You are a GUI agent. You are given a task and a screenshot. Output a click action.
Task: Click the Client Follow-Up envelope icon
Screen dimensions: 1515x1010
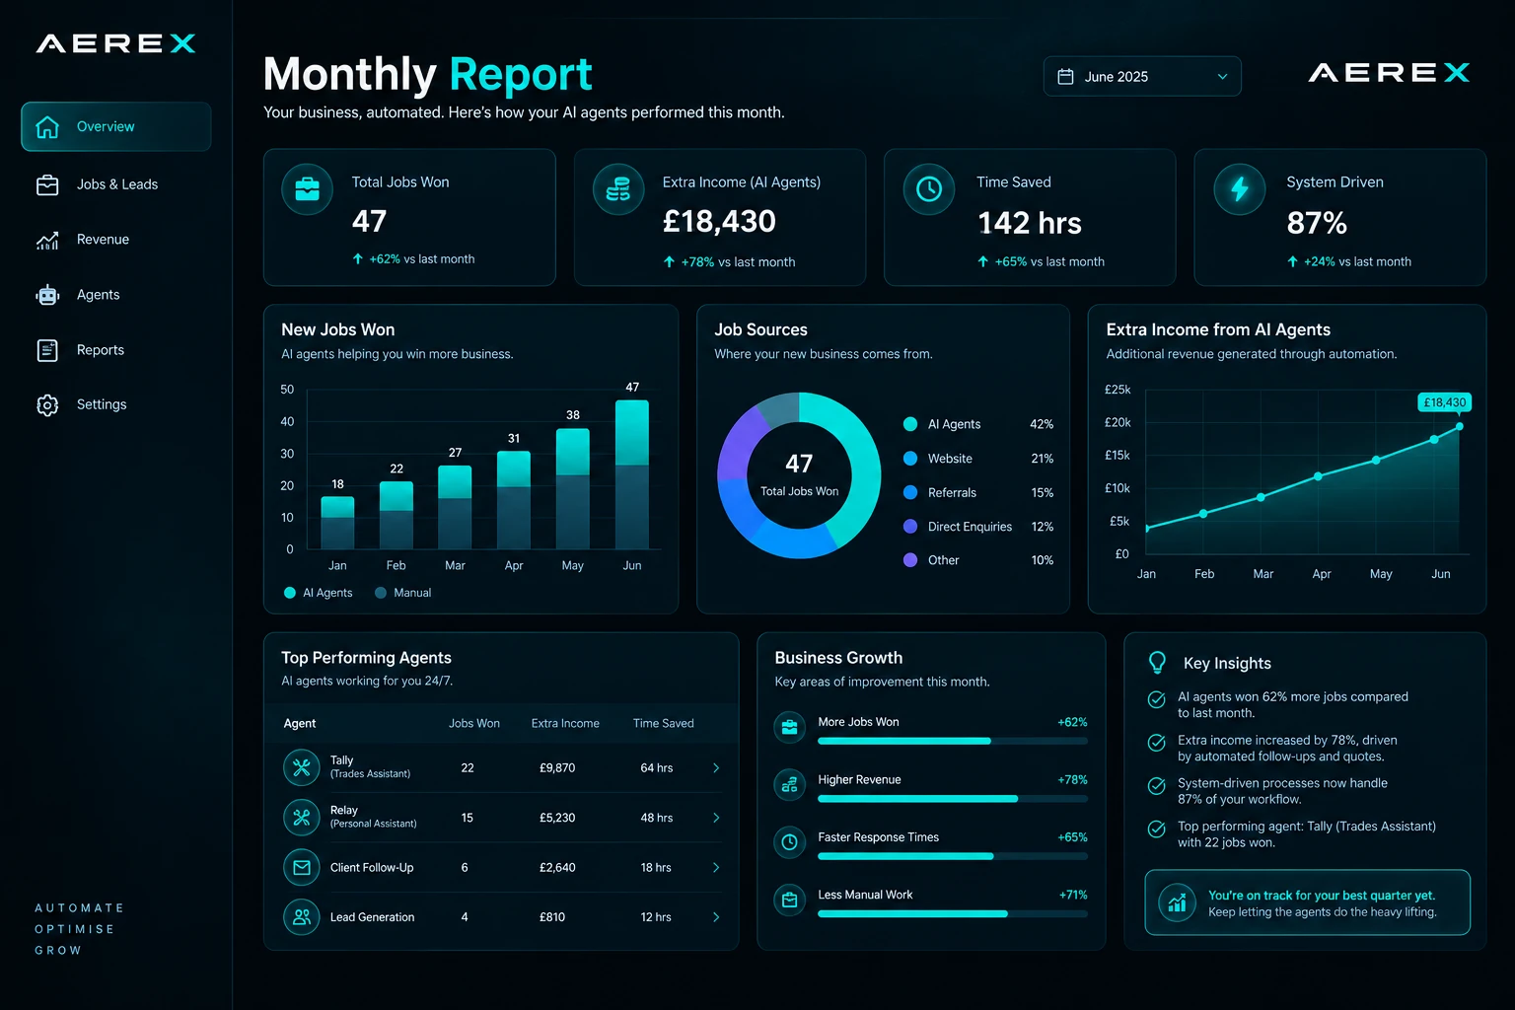(x=302, y=867)
